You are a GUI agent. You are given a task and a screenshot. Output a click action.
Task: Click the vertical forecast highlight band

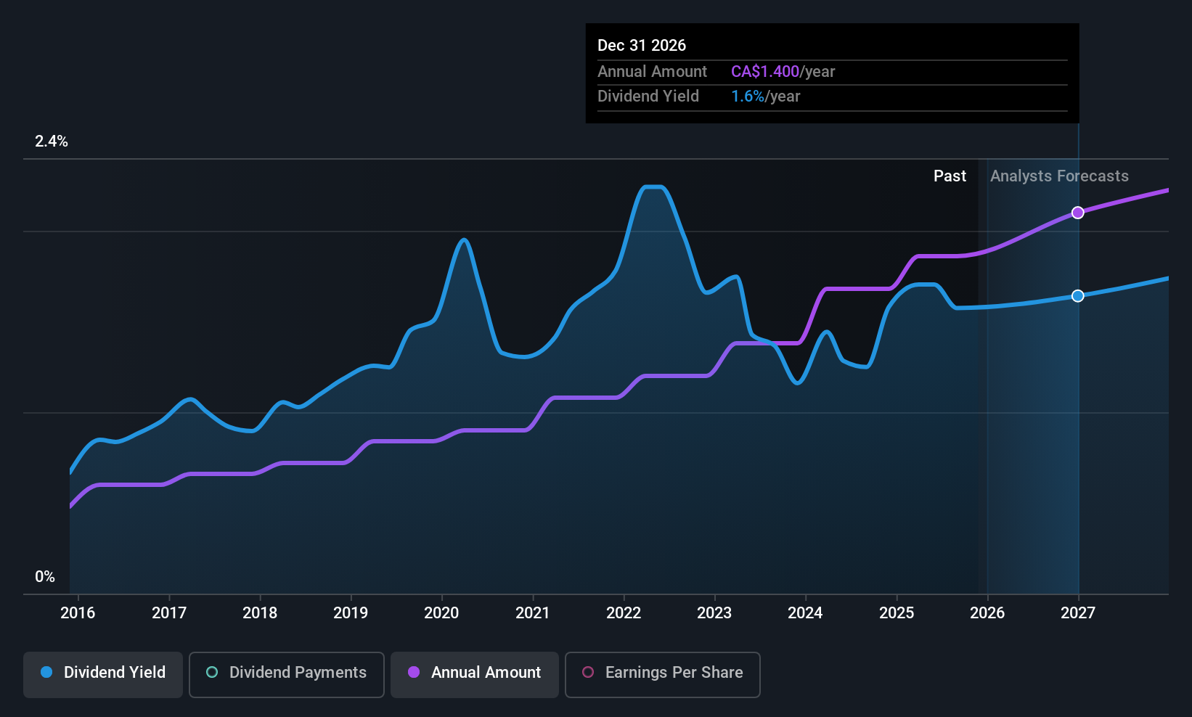1032,363
